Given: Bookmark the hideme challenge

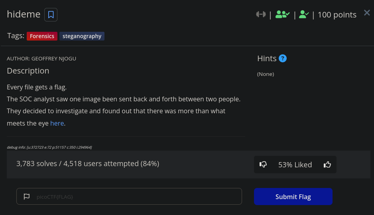Looking at the screenshot, I should (51, 15).
